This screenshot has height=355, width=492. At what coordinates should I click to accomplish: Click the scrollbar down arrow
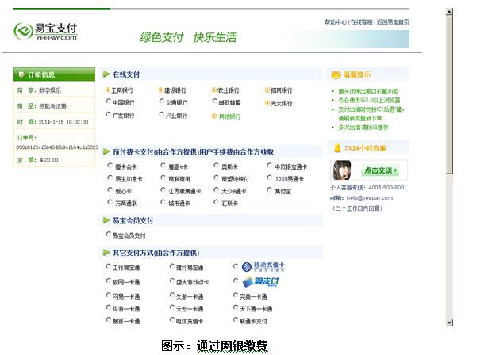(x=449, y=323)
